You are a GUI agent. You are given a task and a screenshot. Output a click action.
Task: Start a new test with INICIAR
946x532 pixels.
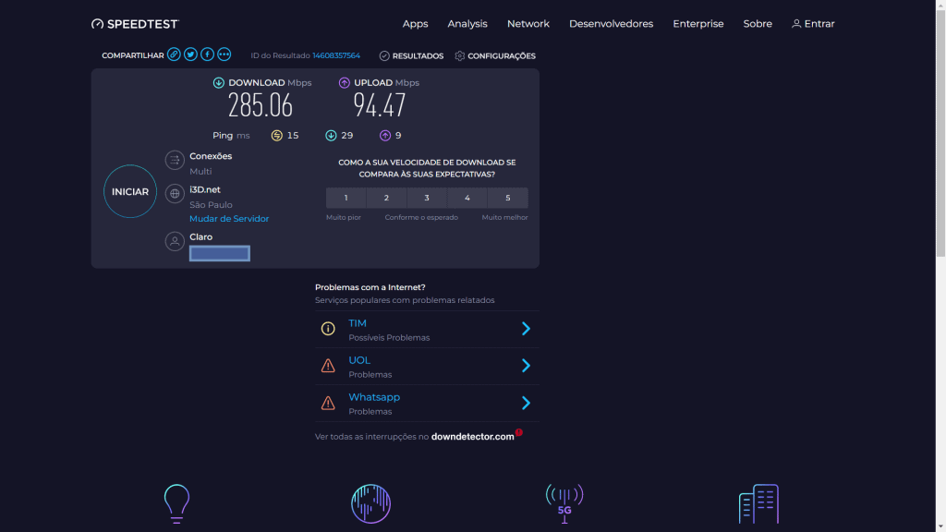click(x=129, y=191)
